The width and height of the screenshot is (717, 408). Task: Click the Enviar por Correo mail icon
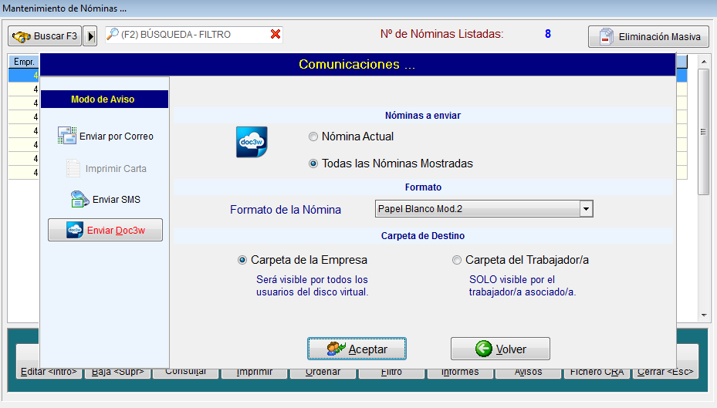[x=66, y=137]
